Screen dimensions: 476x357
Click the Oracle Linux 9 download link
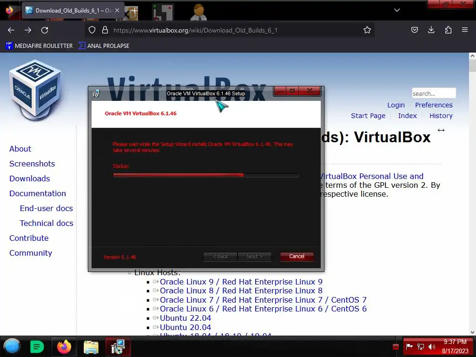(241, 282)
